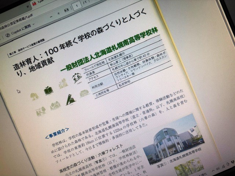The width and height of the screenshot is (235, 176).
Task: Click the zoom out minus icon
Action: tap(51, 17)
